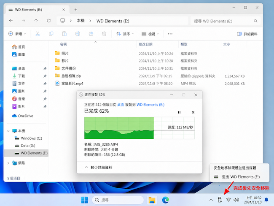Click the address bar path WD Elements (E:)
Image resolution: width=274 pixels, height=206 pixels.
113,21
